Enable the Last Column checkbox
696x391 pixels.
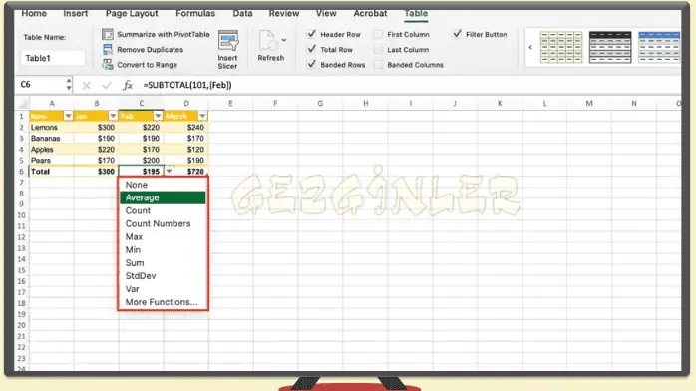[x=378, y=49]
